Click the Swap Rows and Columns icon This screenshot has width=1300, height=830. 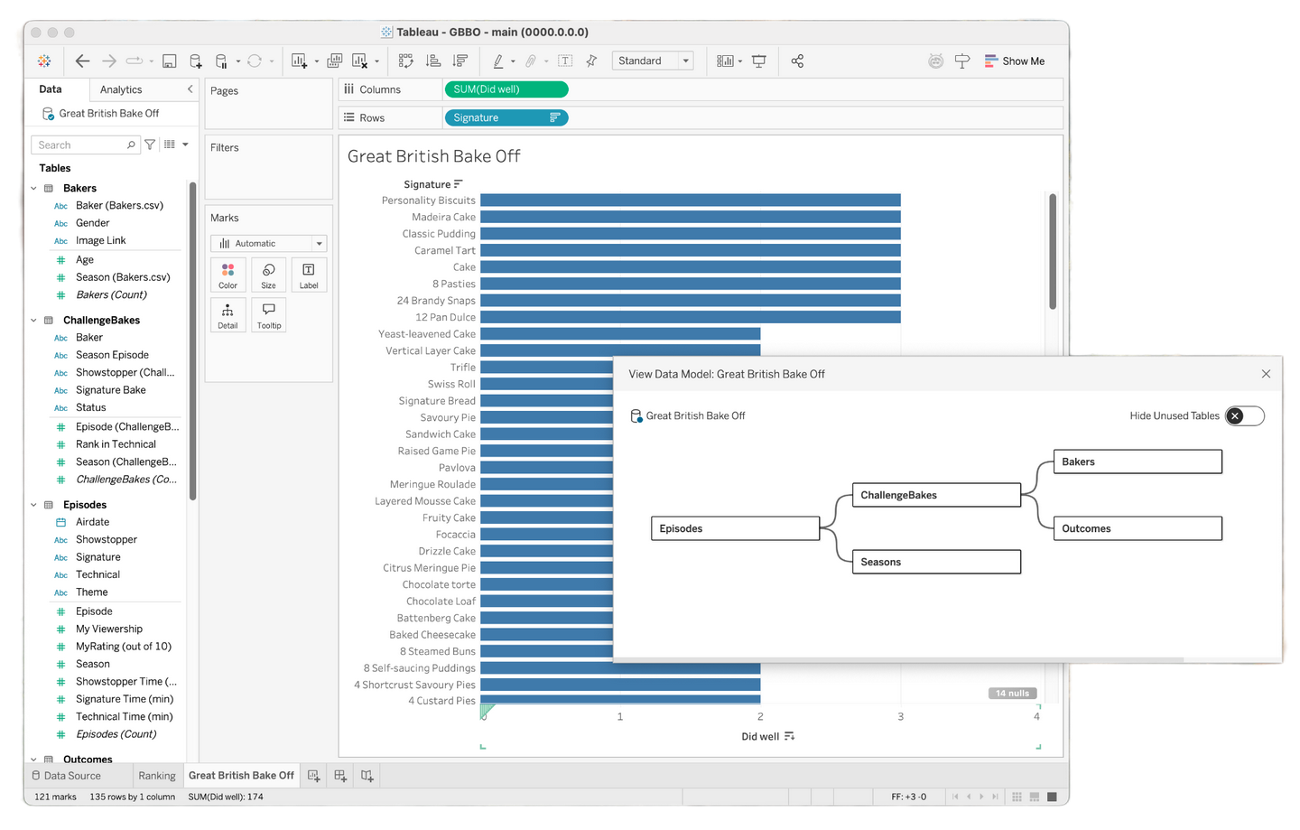(x=407, y=61)
